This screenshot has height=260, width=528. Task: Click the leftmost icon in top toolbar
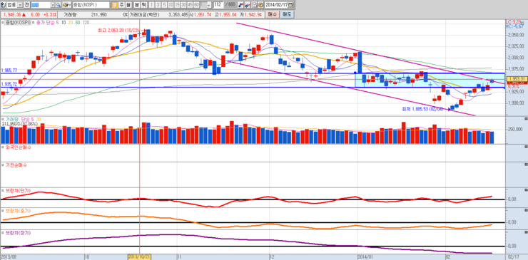pos(4,5)
